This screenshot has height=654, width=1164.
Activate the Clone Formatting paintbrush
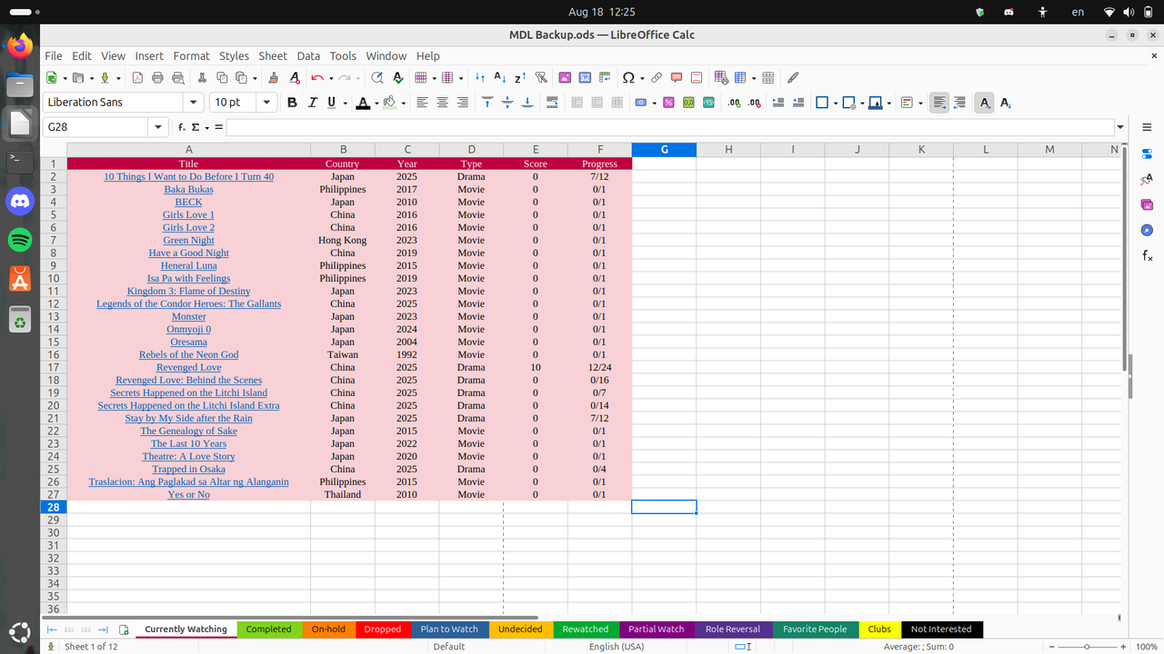click(274, 78)
